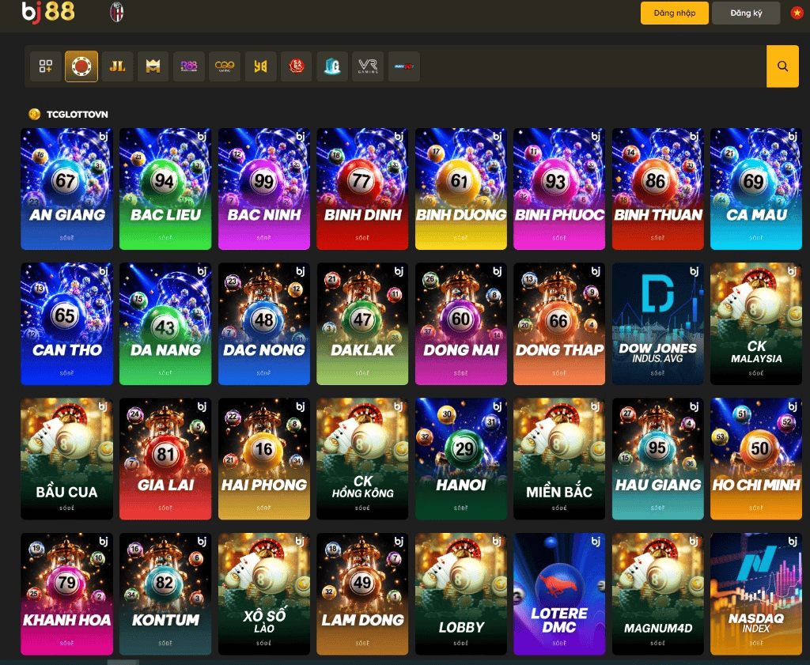810x665 pixels.
Task: Open the MAGNUM4D game card
Action: pos(657,595)
